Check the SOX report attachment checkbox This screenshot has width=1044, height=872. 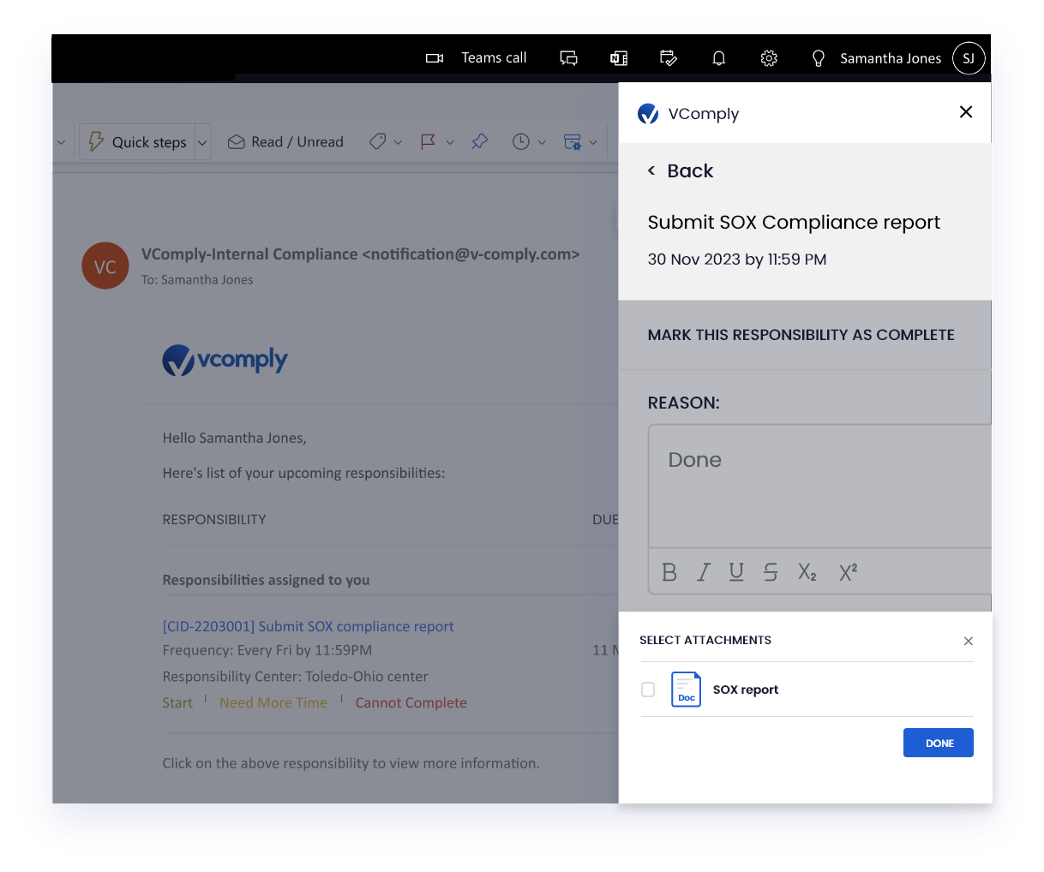[648, 690]
